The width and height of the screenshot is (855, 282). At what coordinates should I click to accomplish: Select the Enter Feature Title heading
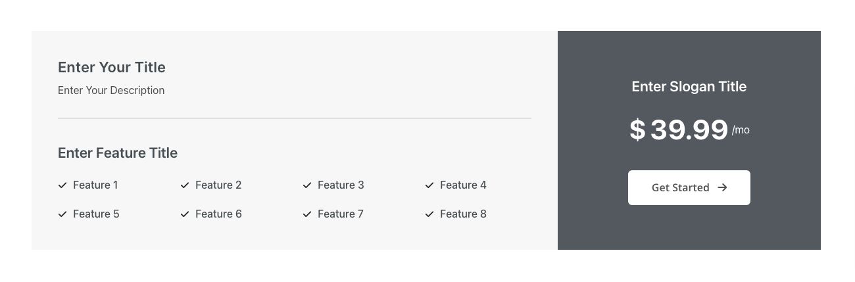pyautogui.click(x=118, y=153)
